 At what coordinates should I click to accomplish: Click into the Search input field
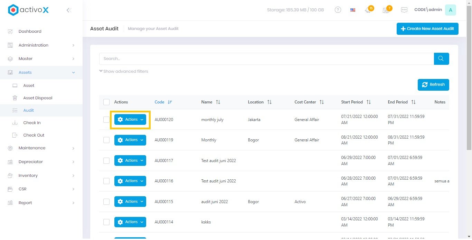266,59
